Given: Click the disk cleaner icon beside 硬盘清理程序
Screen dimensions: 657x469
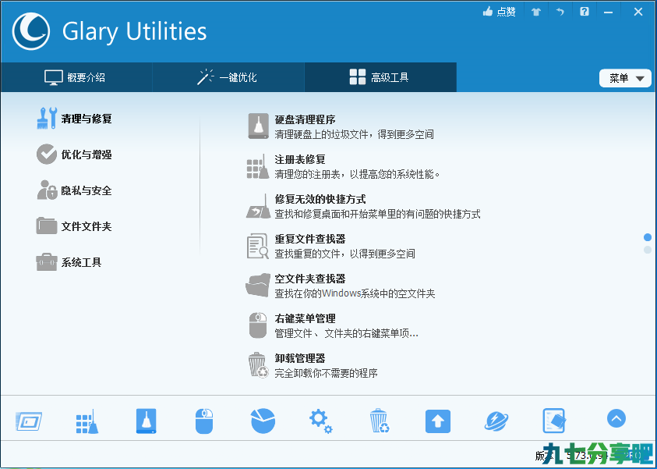Looking at the screenshot, I should click(259, 126).
